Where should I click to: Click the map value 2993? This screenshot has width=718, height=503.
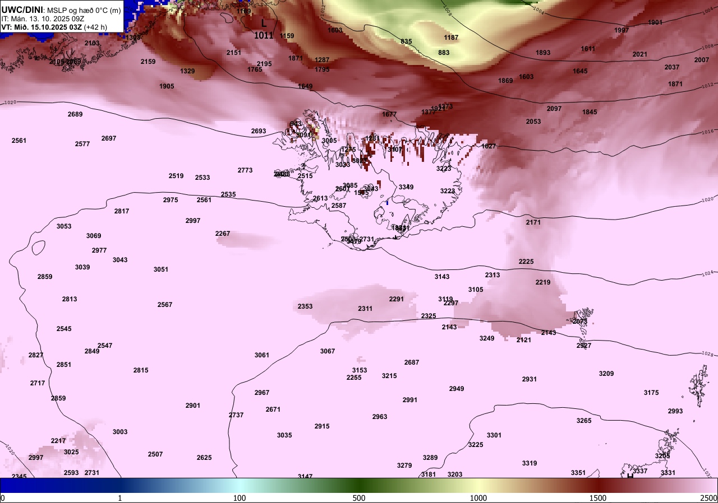(x=675, y=411)
